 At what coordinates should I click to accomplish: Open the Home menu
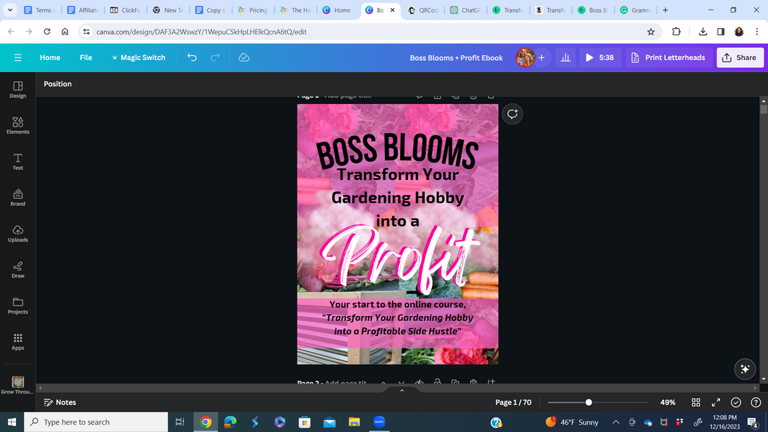50,58
